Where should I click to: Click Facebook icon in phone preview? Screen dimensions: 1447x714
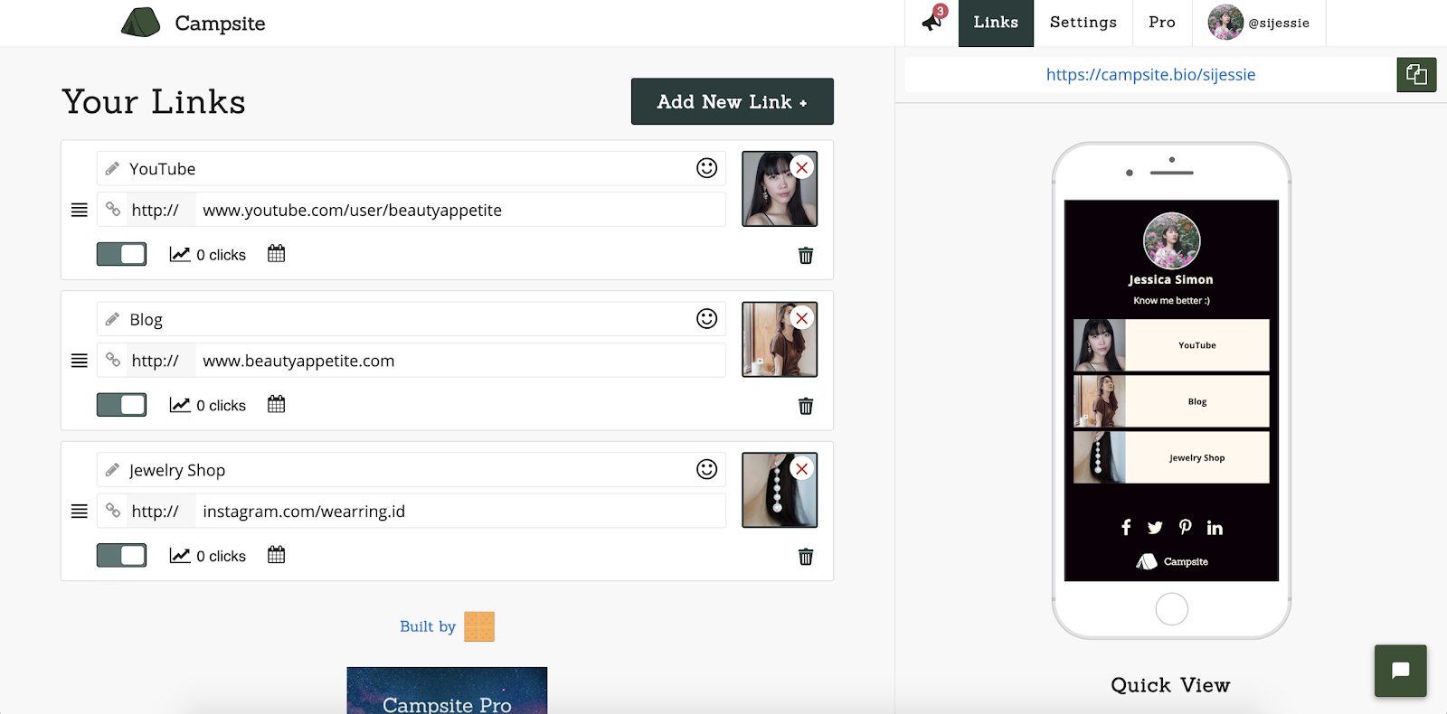[x=1126, y=528]
